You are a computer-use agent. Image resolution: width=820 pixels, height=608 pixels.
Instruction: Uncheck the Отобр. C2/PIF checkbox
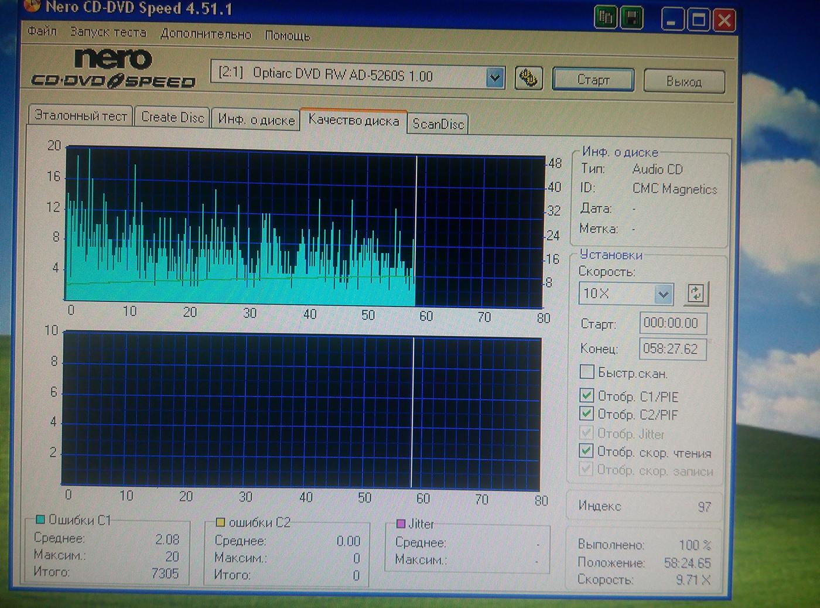(586, 414)
